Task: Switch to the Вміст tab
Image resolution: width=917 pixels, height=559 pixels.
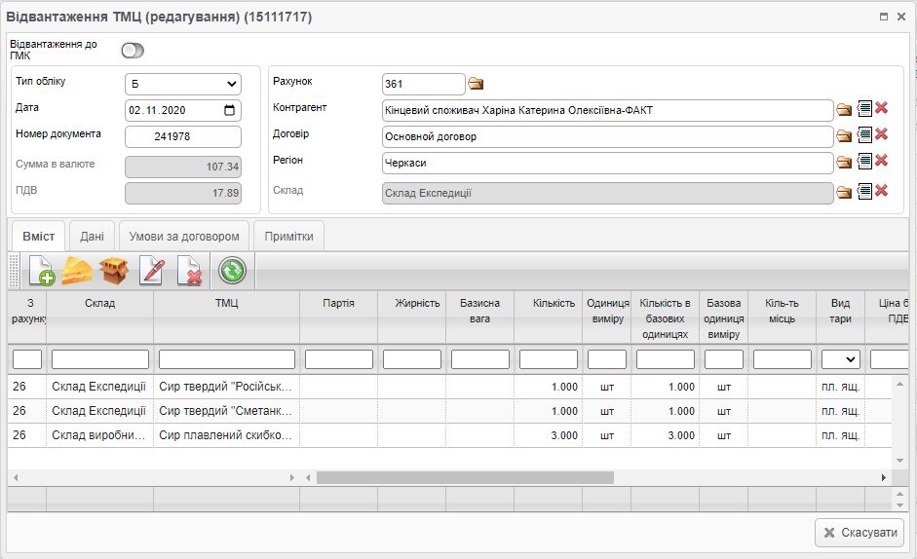Action: pyautogui.click(x=39, y=237)
